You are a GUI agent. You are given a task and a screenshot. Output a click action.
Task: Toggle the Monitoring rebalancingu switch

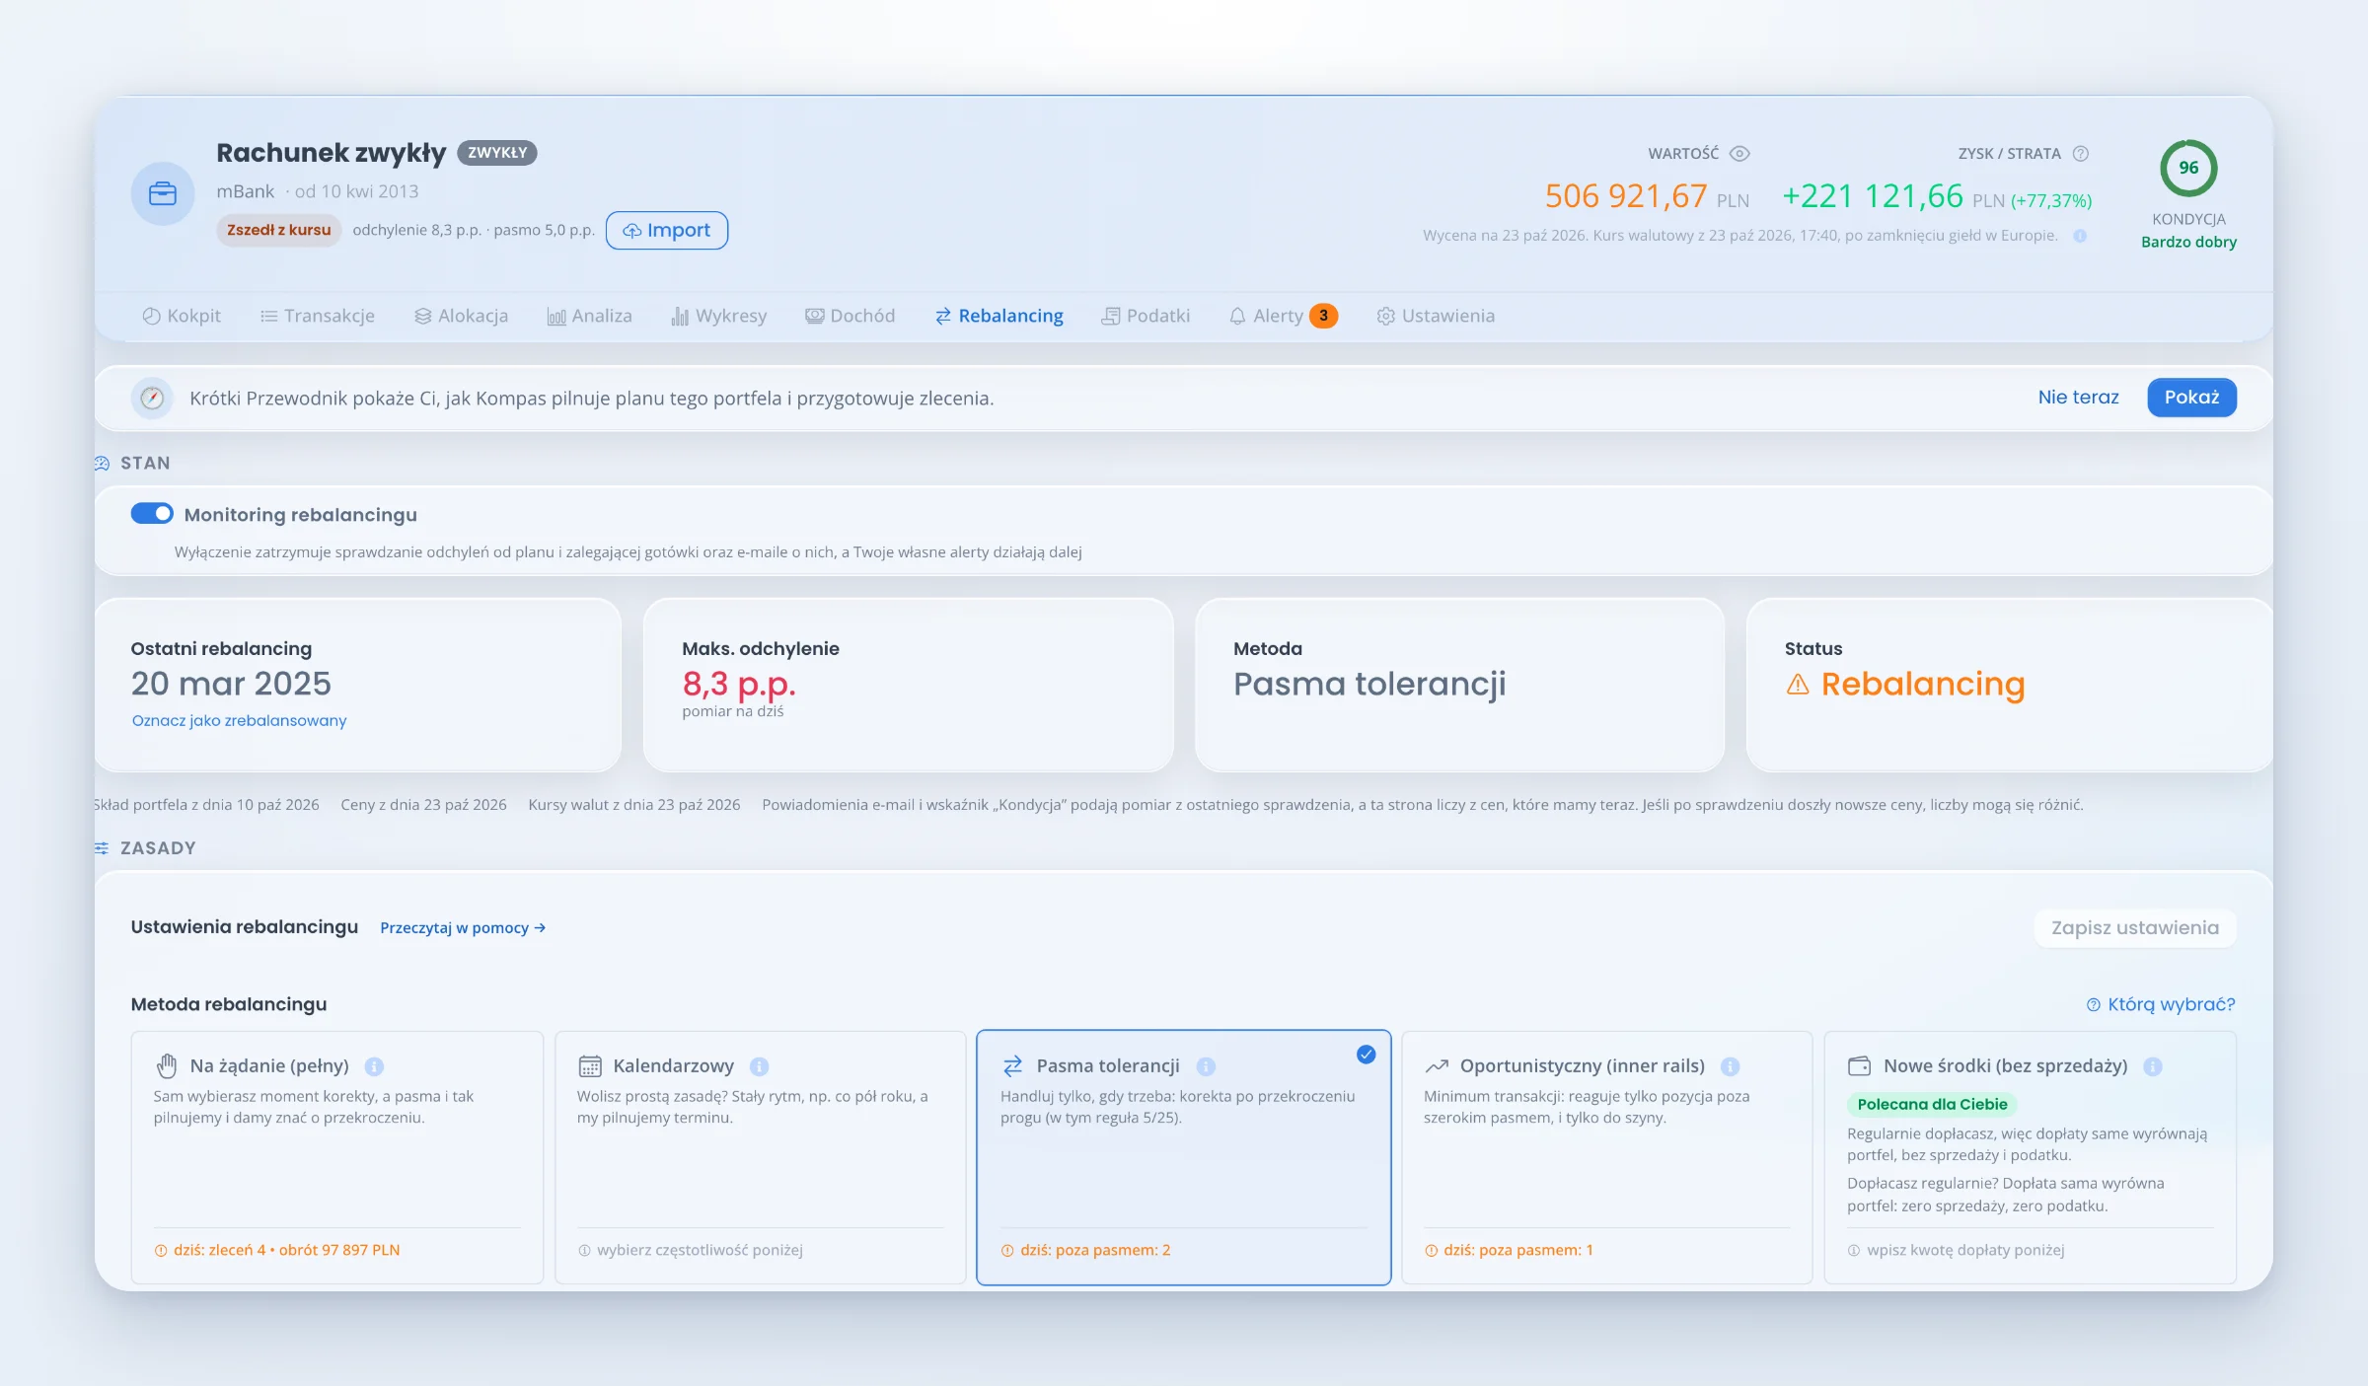152,514
